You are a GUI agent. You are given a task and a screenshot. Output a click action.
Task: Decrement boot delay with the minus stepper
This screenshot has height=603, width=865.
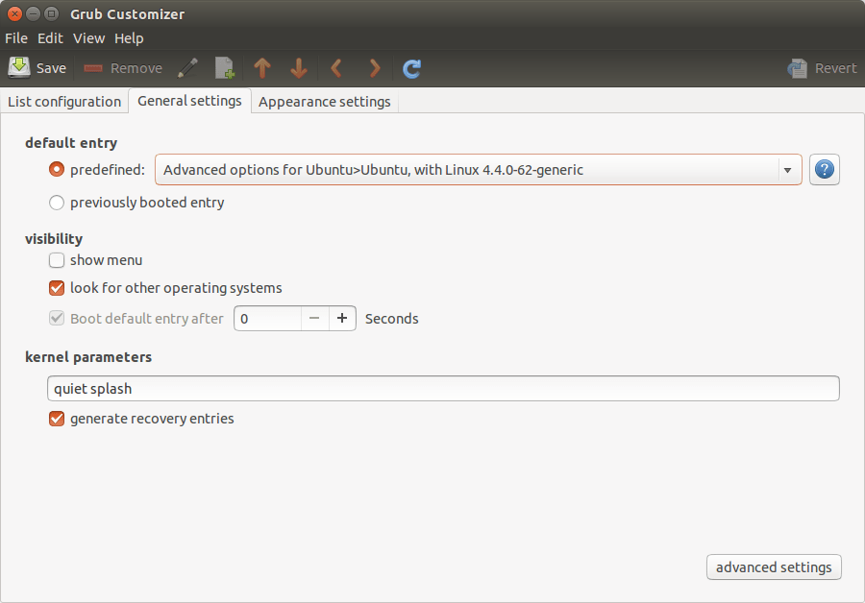pyautogui.click(x=314, y=318)
